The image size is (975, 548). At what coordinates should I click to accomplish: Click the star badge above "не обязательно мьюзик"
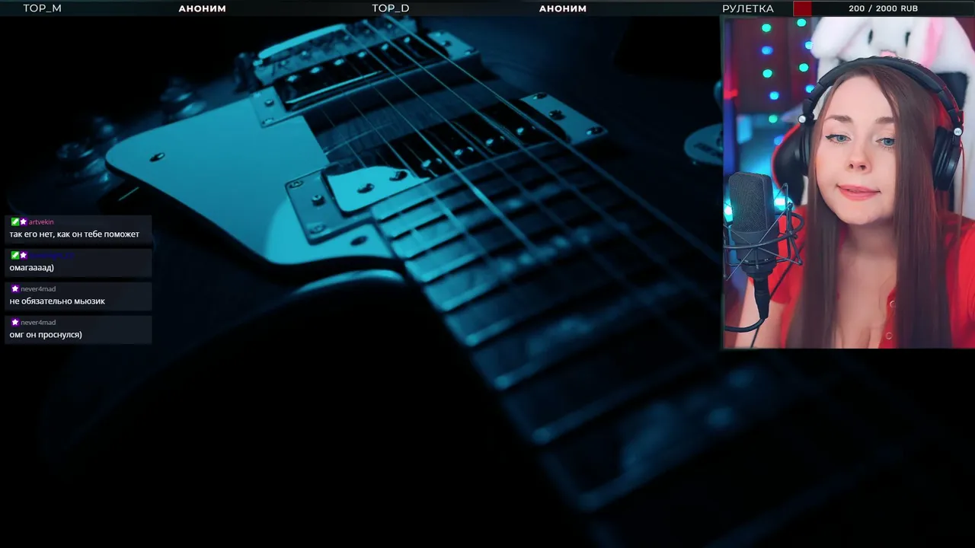[14, 288]
